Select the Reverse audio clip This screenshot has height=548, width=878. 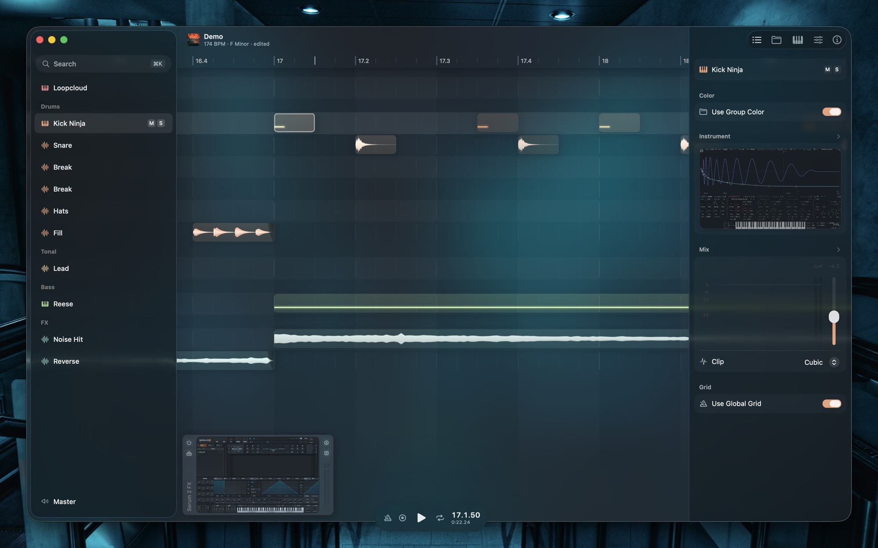click(225, 361)
